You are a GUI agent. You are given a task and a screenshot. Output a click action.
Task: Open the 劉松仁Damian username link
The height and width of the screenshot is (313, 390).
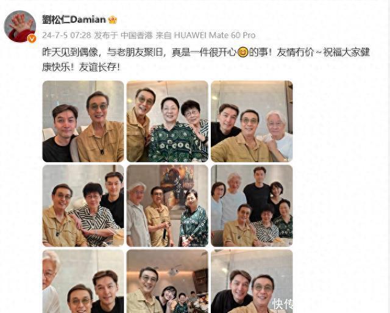pyautogui.click(x=74, y=20)
